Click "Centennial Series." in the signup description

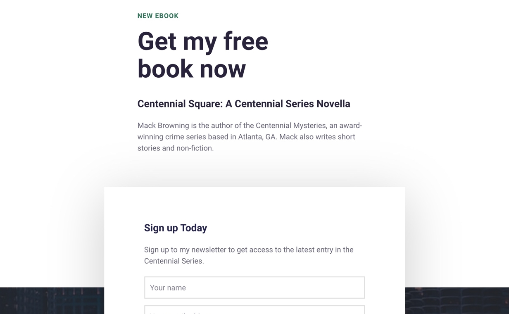174,261
